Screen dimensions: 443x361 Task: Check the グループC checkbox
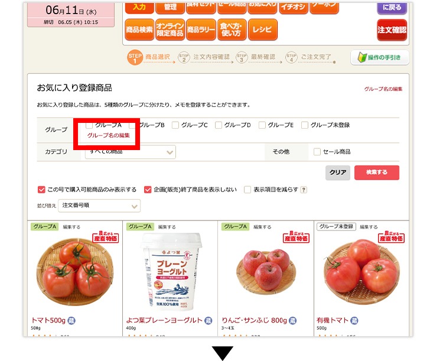tap(175, 125)
